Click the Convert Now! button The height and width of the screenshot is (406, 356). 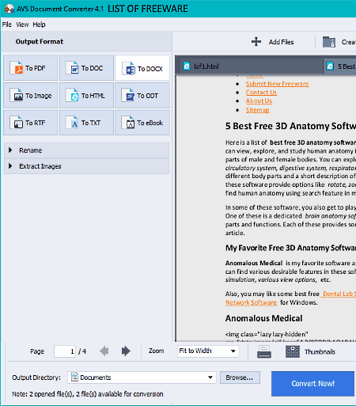click(312, 384)
